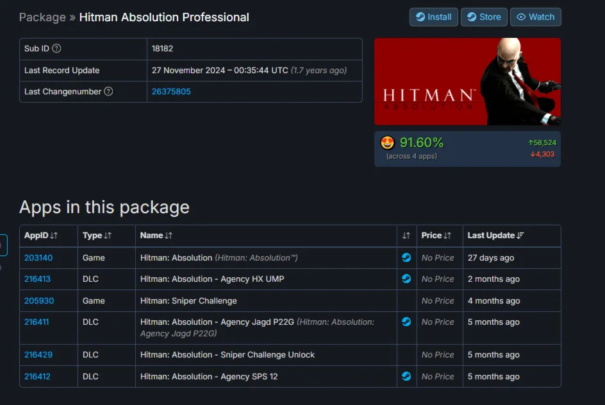Open app 216412 link

[x=37, y=376]
